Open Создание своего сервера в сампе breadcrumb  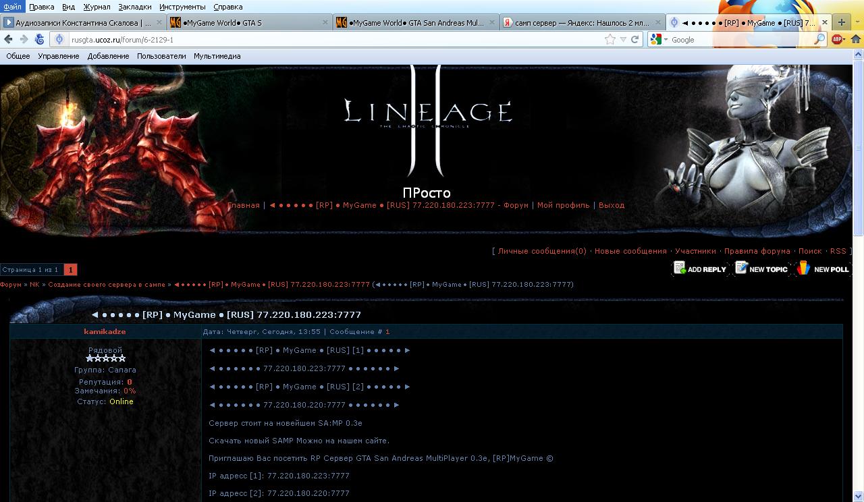[x=107, y=285]
